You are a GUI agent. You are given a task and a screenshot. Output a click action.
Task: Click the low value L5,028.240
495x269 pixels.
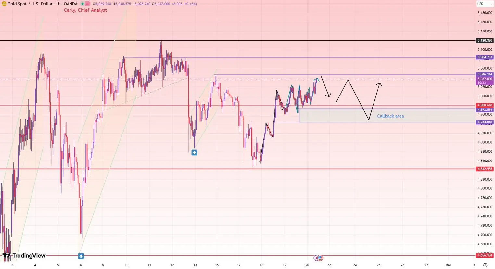coord(141,4)
